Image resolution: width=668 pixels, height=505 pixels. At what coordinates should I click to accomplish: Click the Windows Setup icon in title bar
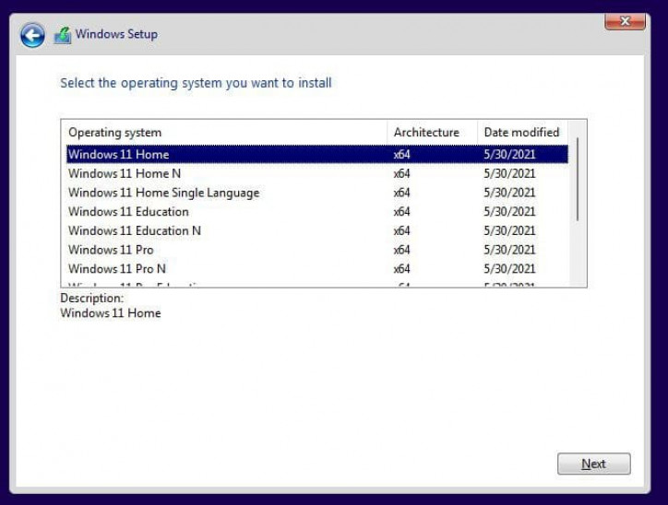[62, 35]
